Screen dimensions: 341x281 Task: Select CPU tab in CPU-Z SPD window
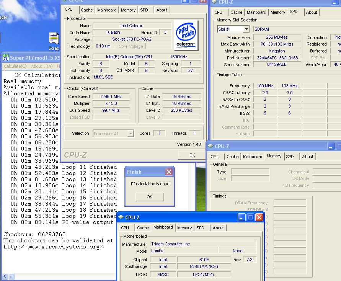tap(218, 12)
